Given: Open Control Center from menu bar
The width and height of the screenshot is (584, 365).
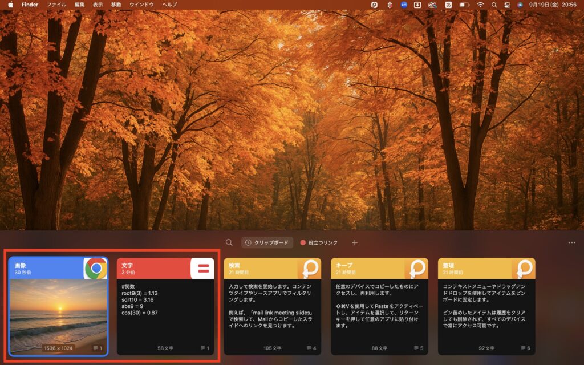Looking at the screenshot, I should (x=506, y=5).
